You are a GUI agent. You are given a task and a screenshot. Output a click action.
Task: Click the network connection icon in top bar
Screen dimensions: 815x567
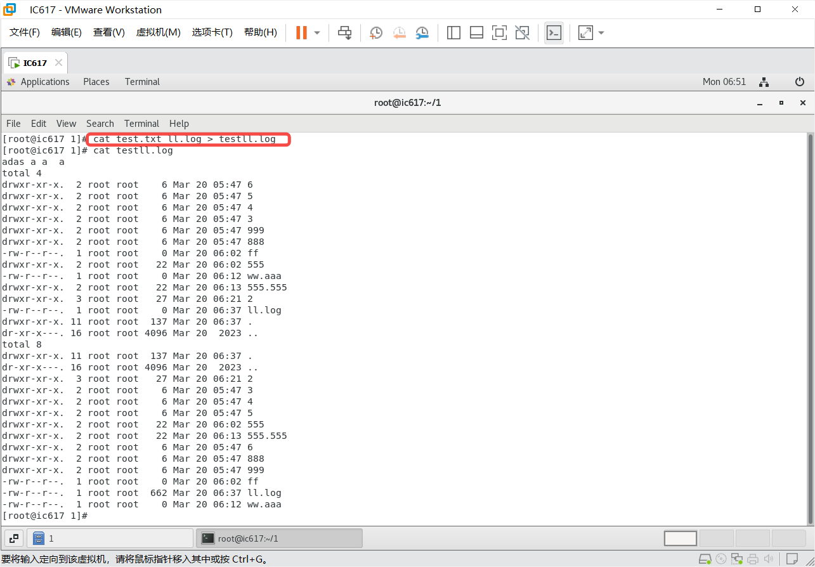pos(764,82)
